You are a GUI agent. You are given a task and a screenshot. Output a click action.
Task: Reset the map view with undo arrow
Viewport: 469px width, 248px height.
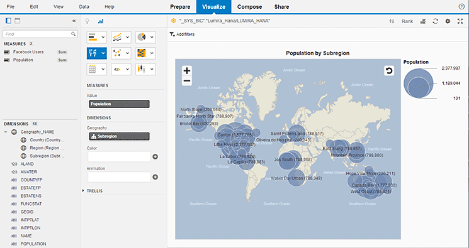point(389,71)
